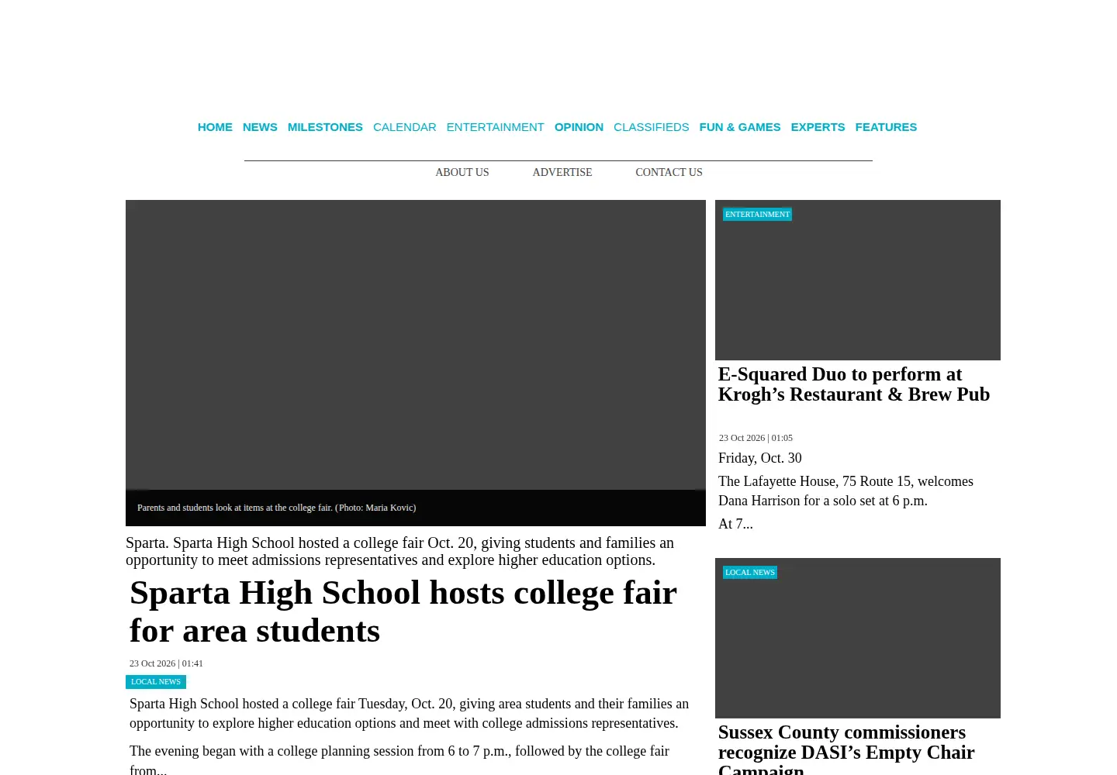Open the Sussex County commissioners headline
This screenshot has width=1117, height=775.
coord(846,749)
